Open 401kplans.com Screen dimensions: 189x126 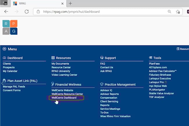(158, 68)
